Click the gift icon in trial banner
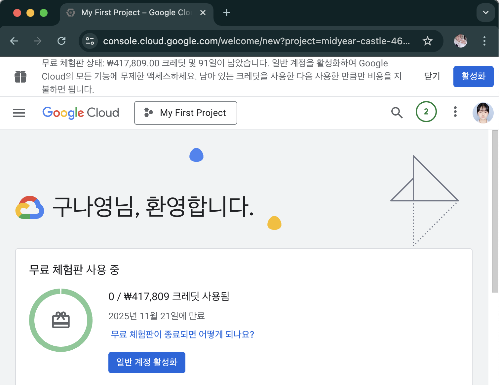Image resolution: width=499 pixels, height=385 pixels. pyautogui.click(x=20, y=77)
